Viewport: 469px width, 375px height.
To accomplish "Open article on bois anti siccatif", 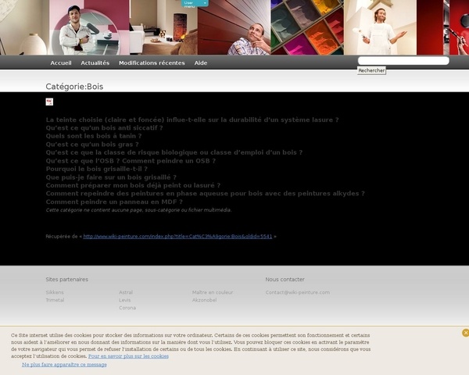I will 104,128.
